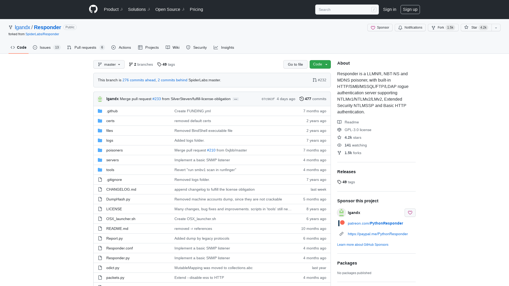
Task: Toggle Star on the repository
Action: [476, 28]
